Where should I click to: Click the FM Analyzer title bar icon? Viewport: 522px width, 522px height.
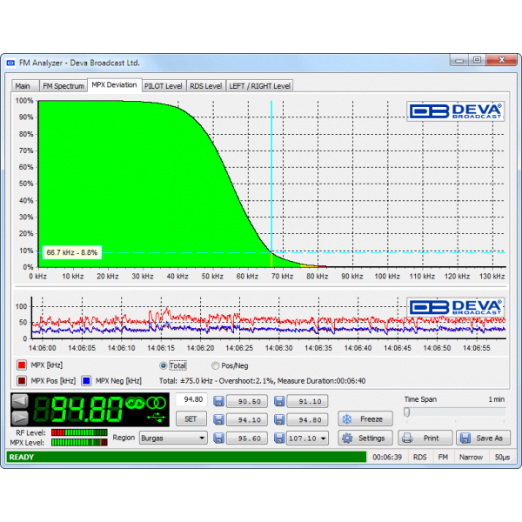[x=11, y=63]
